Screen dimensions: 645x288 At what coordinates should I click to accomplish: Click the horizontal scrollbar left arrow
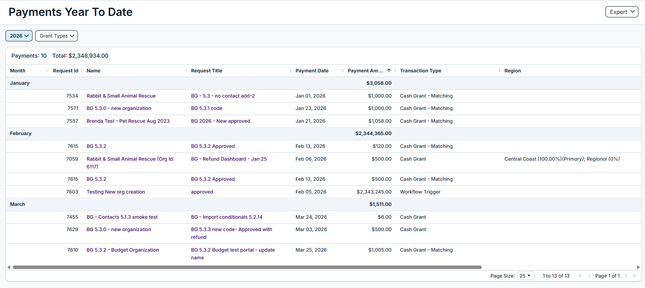(x=9, y=267)
